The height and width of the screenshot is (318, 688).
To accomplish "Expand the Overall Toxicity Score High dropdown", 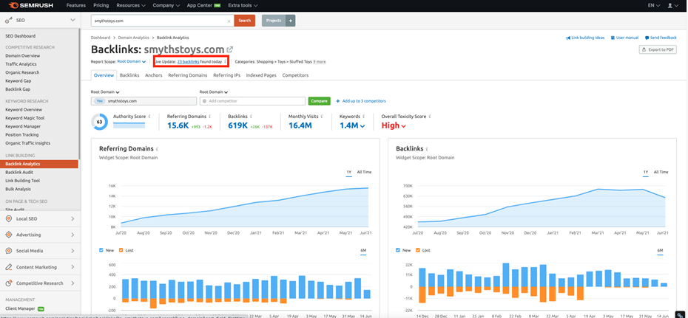I will point(403,126).
